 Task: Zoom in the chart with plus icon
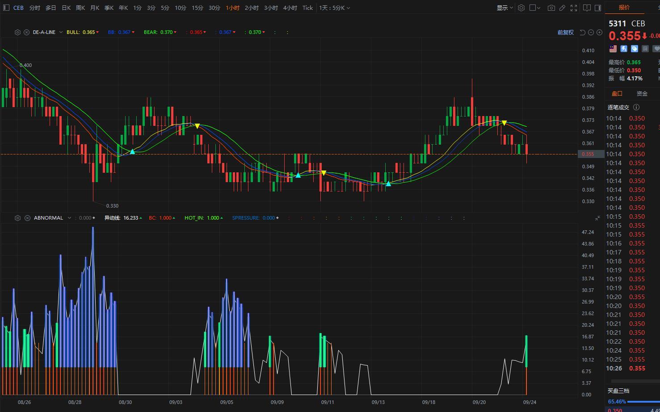point(599,32)
